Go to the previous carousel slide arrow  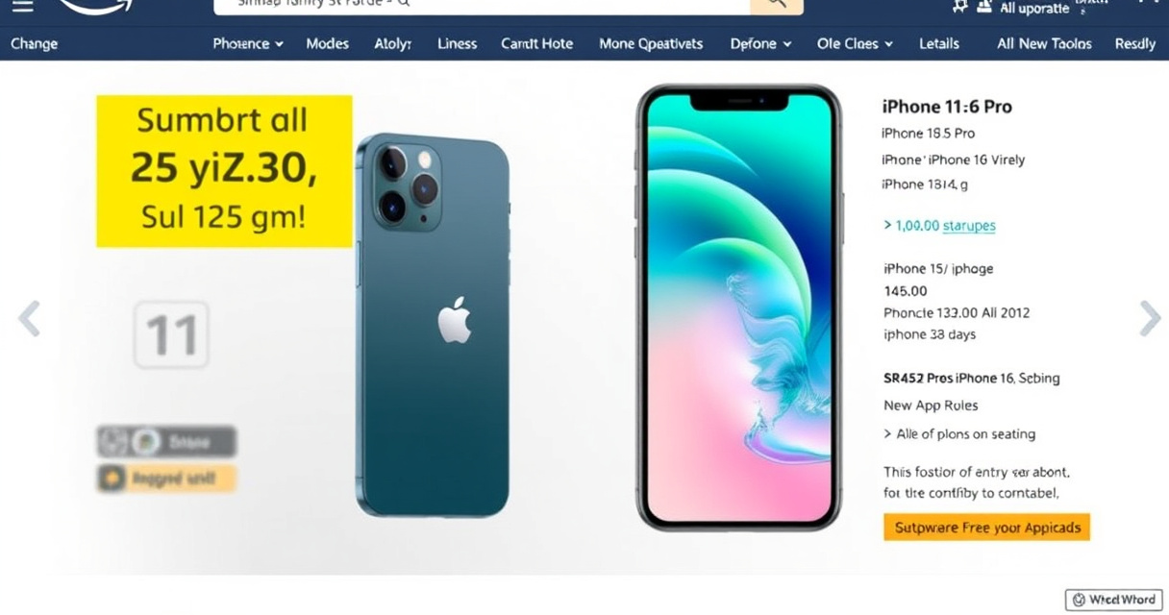(x=30, y=318)
